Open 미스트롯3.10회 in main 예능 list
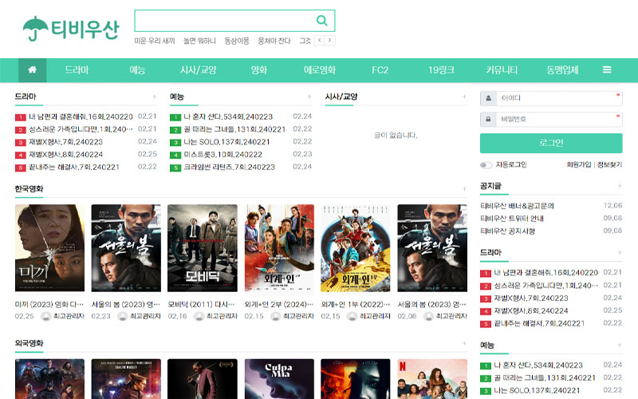638x399 pixels. click(x=223, y=155)
